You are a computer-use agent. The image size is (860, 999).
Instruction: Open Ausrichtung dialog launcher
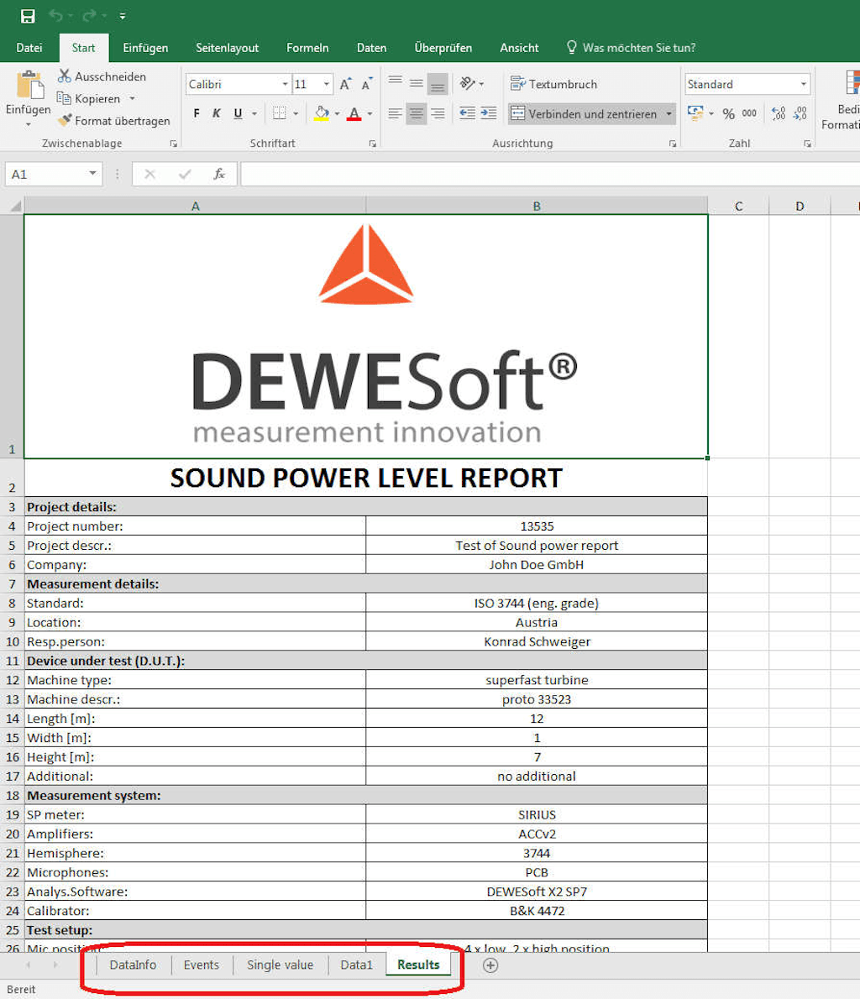673,144
